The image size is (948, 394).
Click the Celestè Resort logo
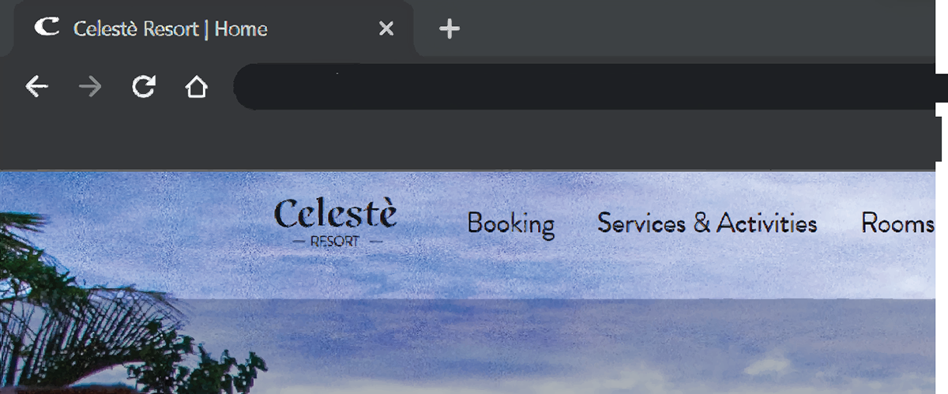click(x=336, y=222)
